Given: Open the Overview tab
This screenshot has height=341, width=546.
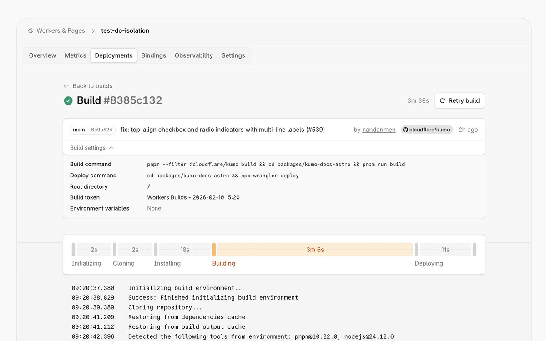Looking at the screenshot, I should [42, 55].
